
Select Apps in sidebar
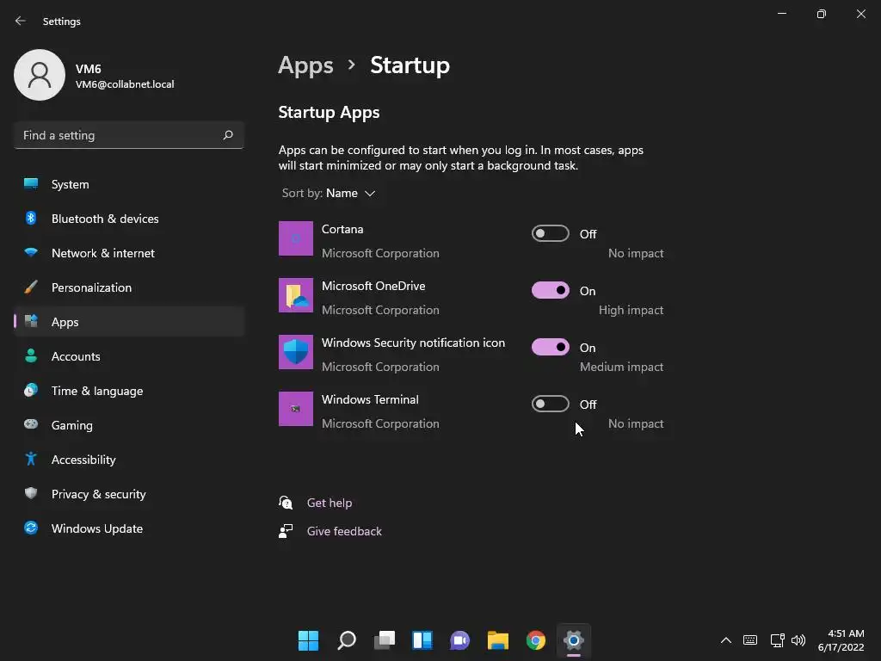pyautogui.click(x=129, y=322)
